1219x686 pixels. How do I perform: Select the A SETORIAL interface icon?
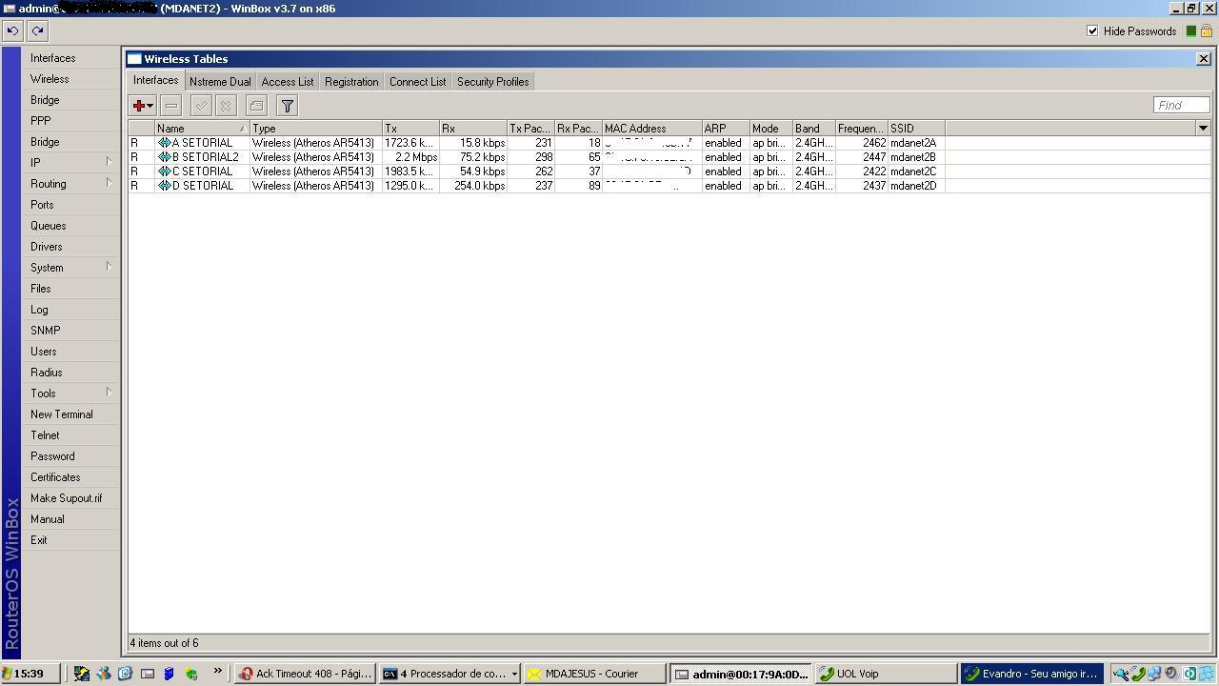(x=164, y=143)
